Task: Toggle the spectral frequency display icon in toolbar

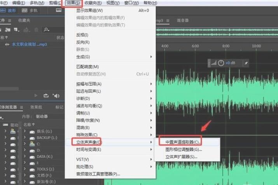Action: [59, 10]
